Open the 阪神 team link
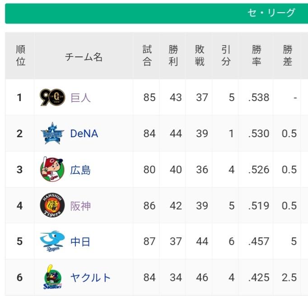The width and height of the screenshot is (308, 297). click(x=80, y=206)
